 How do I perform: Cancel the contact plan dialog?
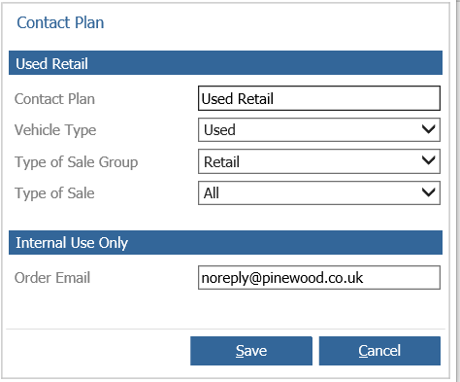point(379,351)
